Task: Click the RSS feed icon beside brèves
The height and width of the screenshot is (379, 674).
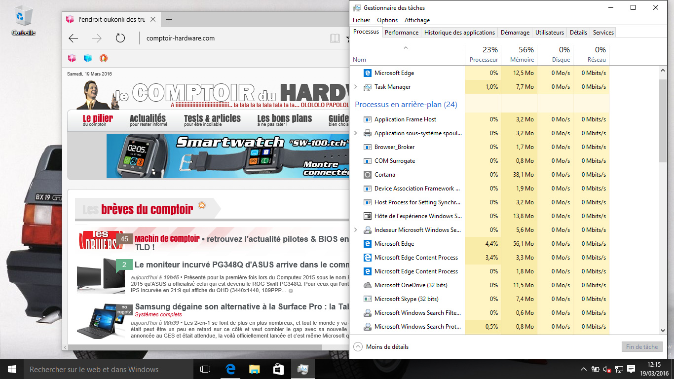Action: 202,206
